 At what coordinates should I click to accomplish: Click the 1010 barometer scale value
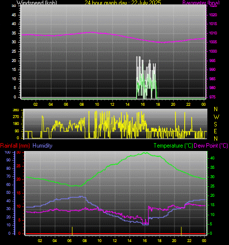(x=213, y=33)
